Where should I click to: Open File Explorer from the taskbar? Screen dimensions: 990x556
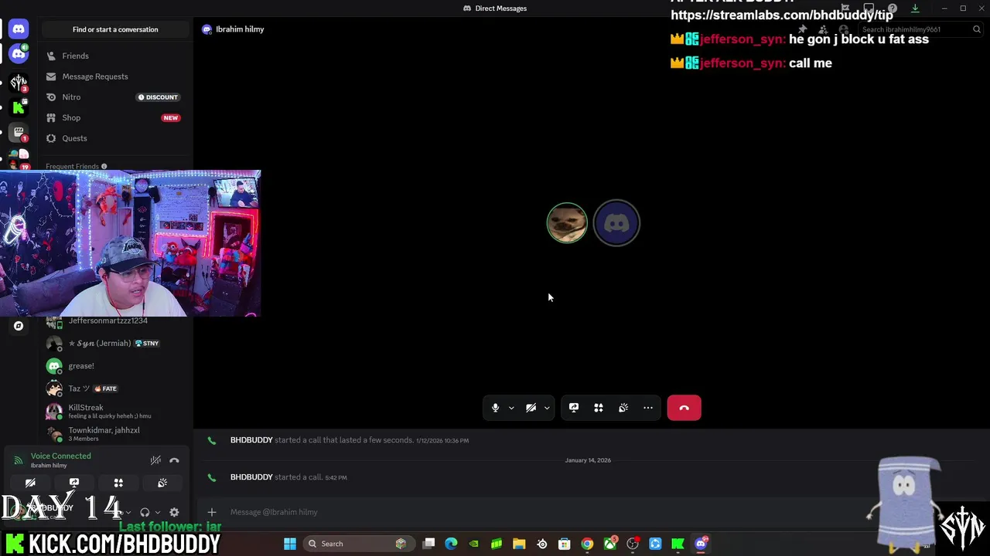tap(519, 544)
